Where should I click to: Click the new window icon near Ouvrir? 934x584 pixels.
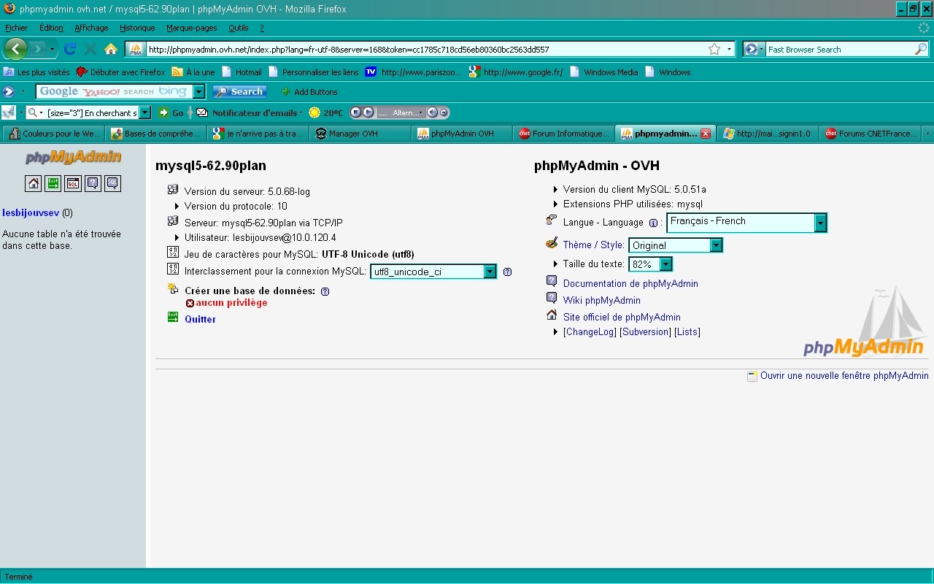pos(752,376)
